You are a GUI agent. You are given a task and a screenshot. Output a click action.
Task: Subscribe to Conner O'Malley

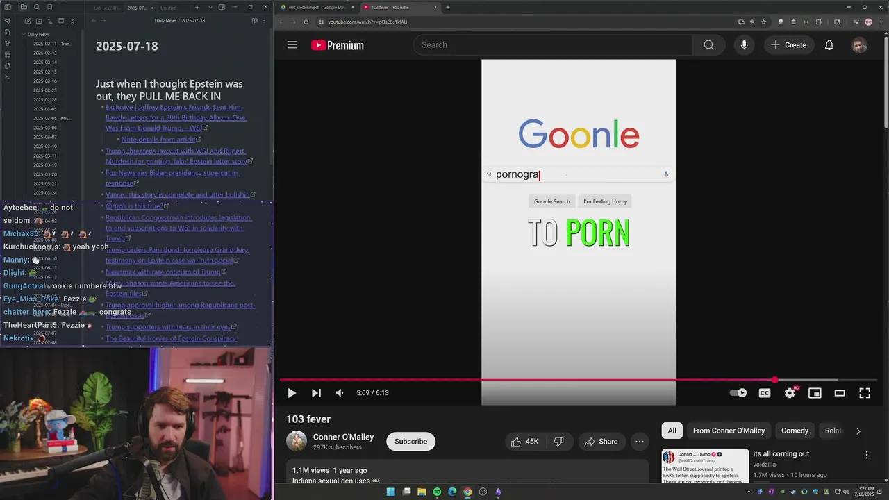click(x=410, y=442)
